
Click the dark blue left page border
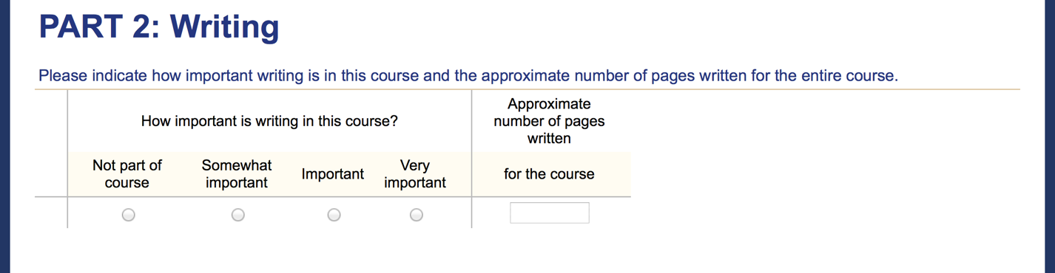tap(4, 136)
